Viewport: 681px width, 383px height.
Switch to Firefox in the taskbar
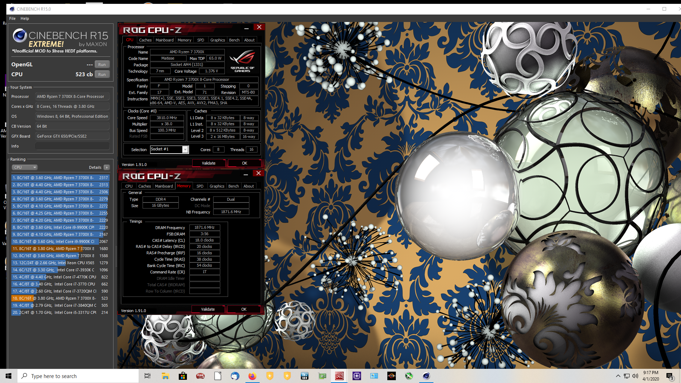tap(252, 376)
